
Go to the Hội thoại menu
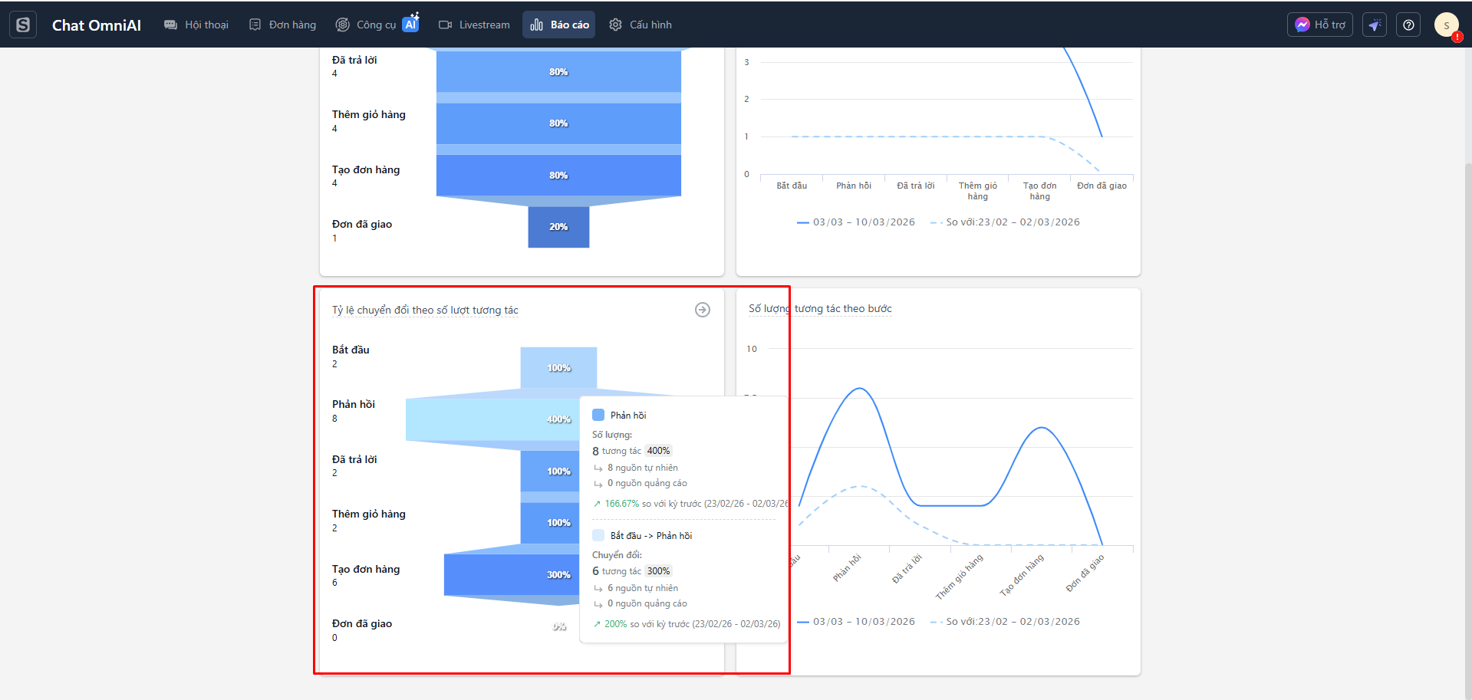196,25
